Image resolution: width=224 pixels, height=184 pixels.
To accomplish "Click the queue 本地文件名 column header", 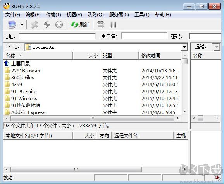I will click(x=38, y=136).
